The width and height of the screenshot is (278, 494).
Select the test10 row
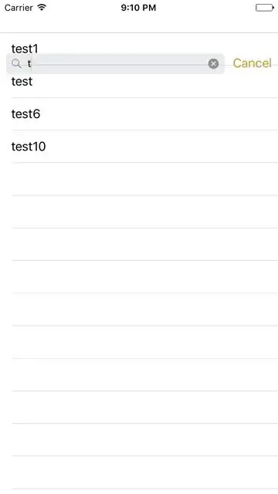pyautogui.click(x=139, y=147)
